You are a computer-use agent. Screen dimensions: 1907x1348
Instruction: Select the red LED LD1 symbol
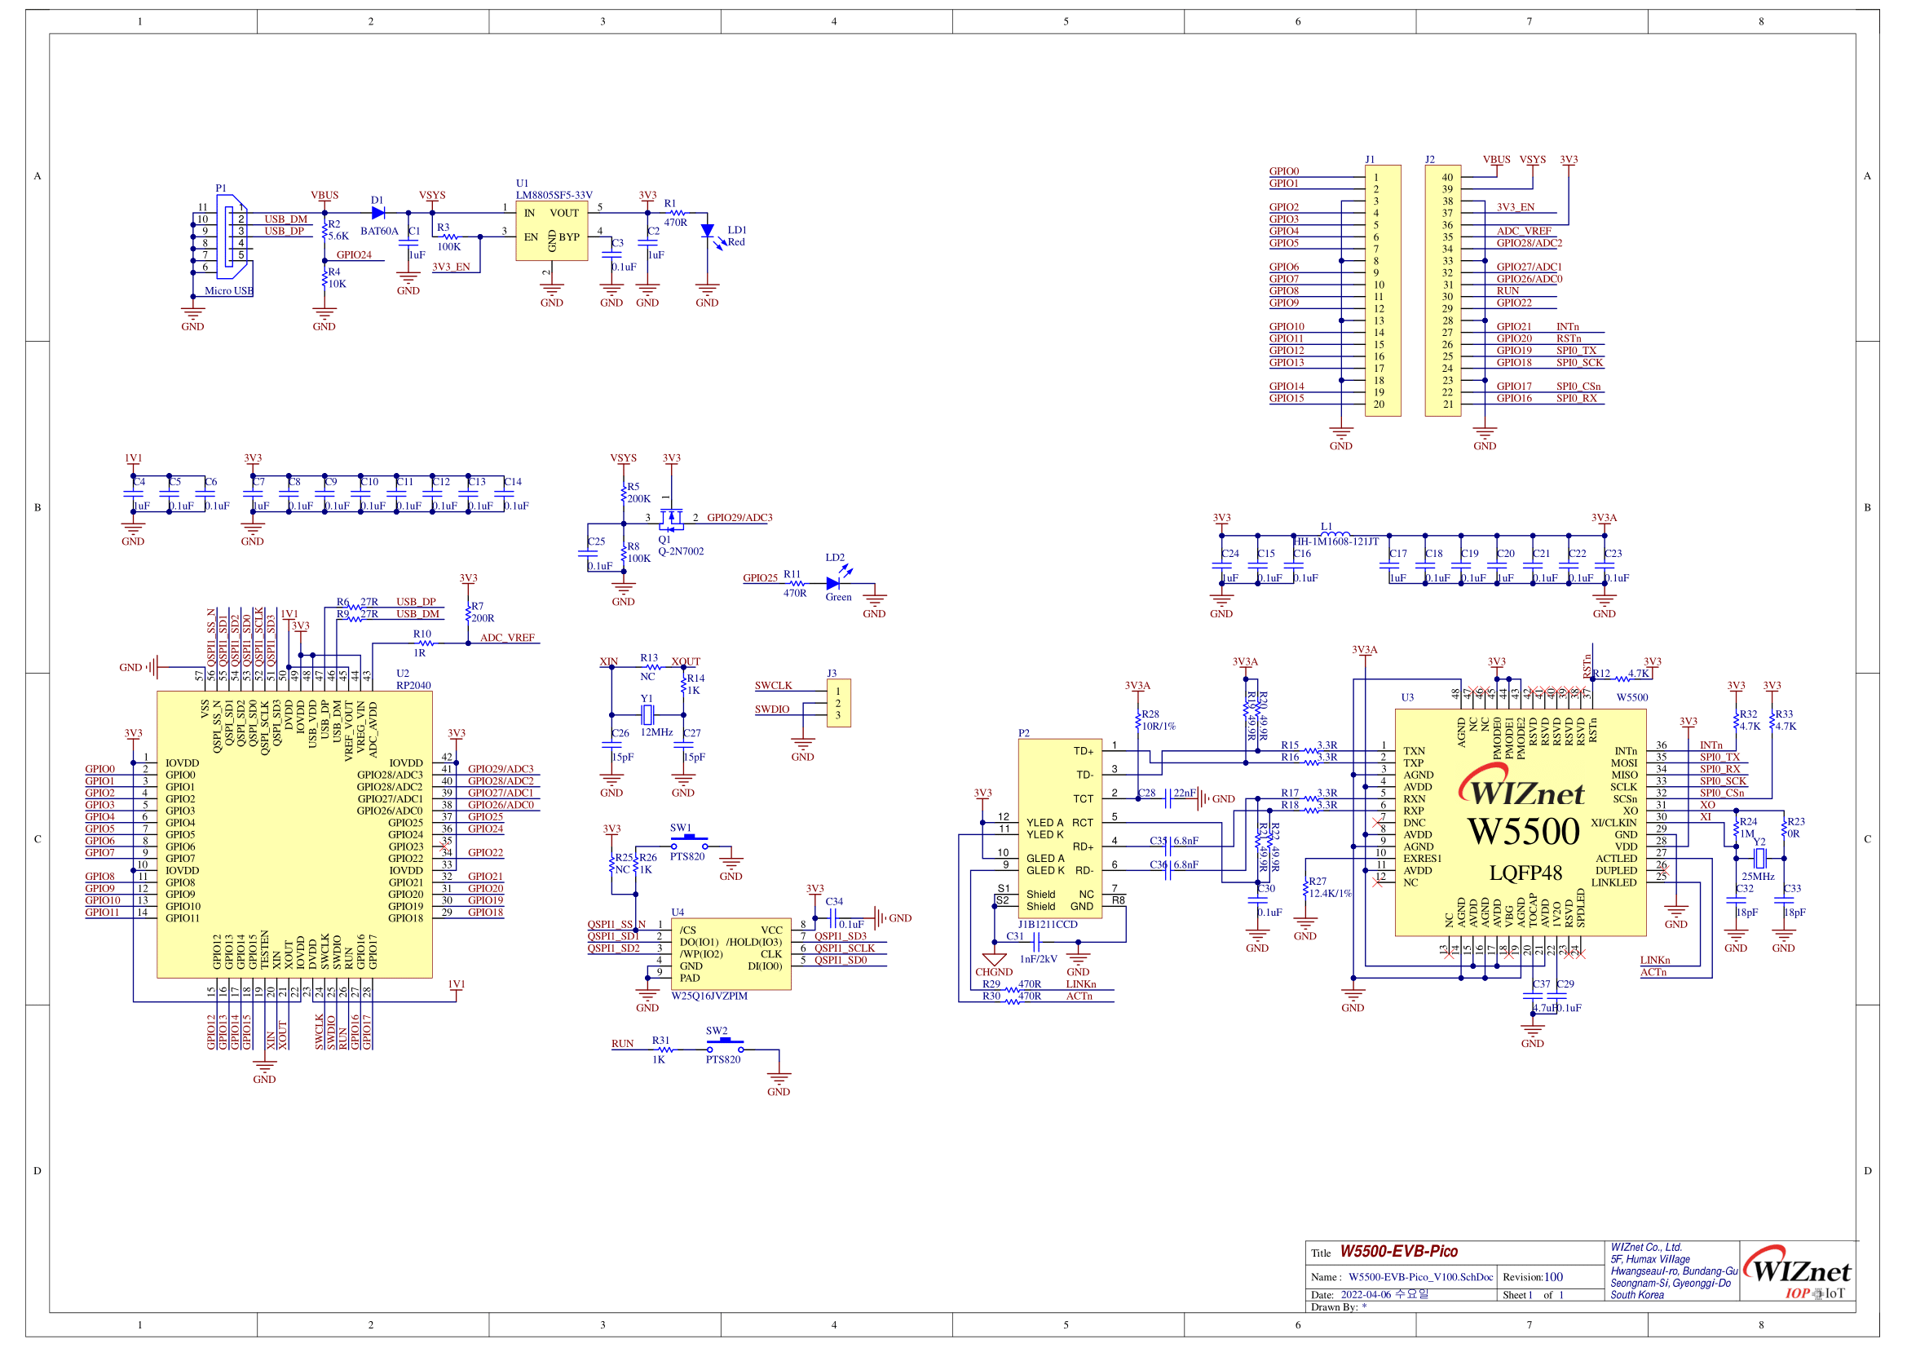(707, 231)
